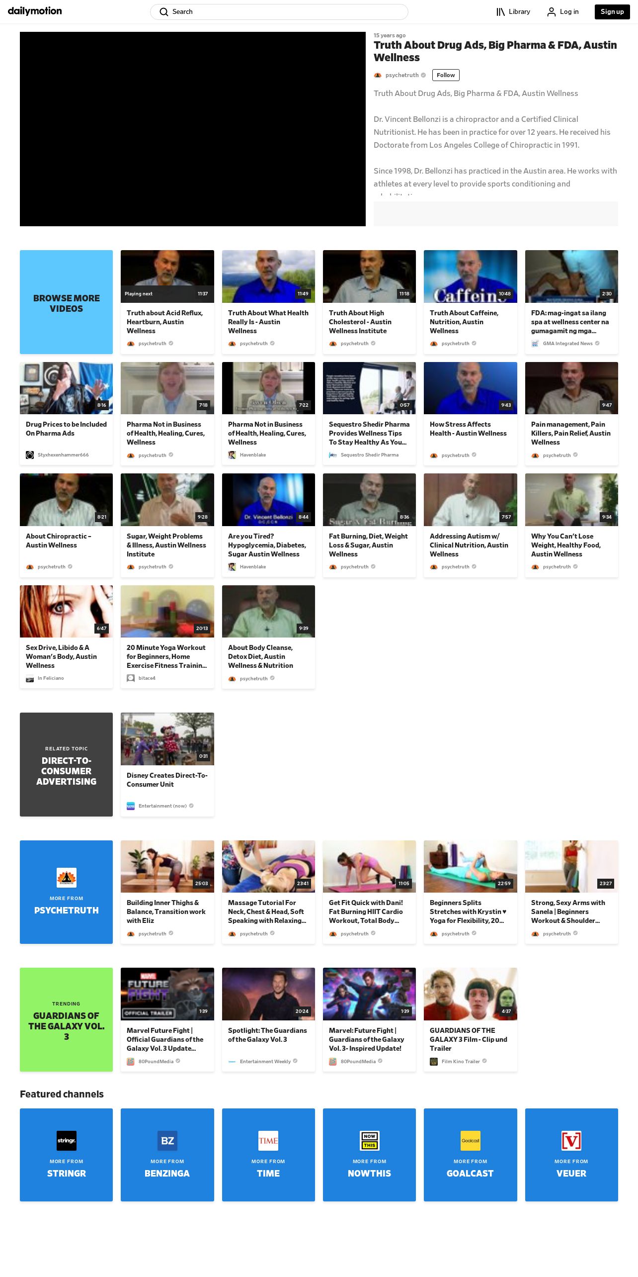This screenshot has height=1277, width=638.
Task: Open How Stress Affects Health thumbnail
Action: (x=471, y=388)
